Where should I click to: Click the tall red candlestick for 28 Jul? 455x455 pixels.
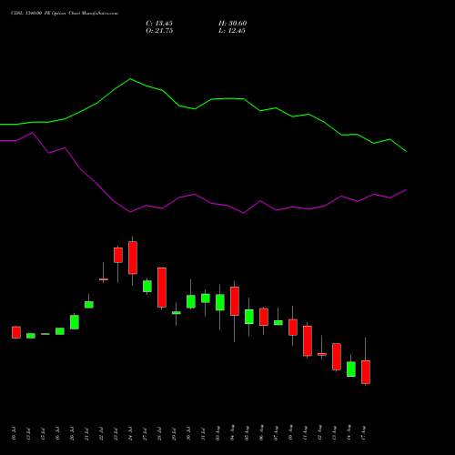(162, 288)
